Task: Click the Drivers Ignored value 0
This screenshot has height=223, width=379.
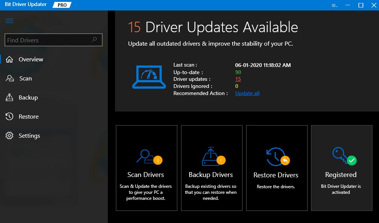Action: 237,86
